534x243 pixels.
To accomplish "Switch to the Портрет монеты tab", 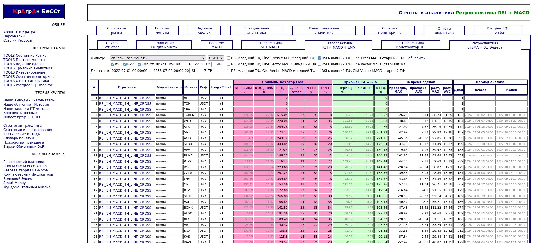I will [162, 30].
